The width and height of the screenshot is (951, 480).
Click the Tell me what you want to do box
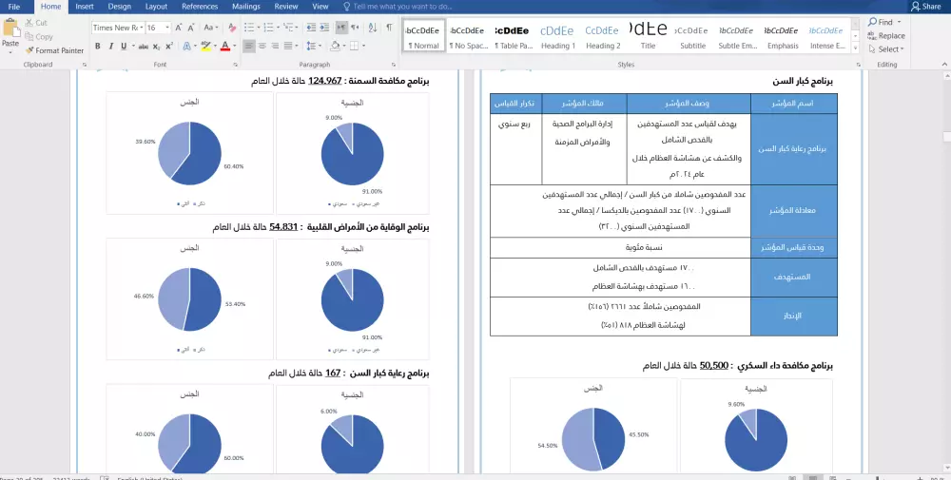pos(398,7)
